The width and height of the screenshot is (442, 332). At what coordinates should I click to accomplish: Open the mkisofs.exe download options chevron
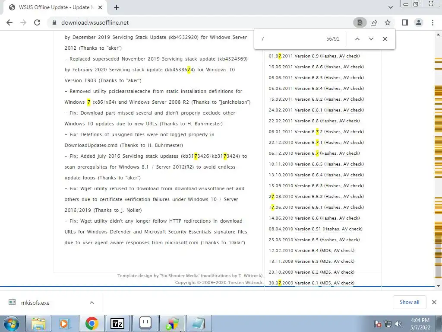92,303
